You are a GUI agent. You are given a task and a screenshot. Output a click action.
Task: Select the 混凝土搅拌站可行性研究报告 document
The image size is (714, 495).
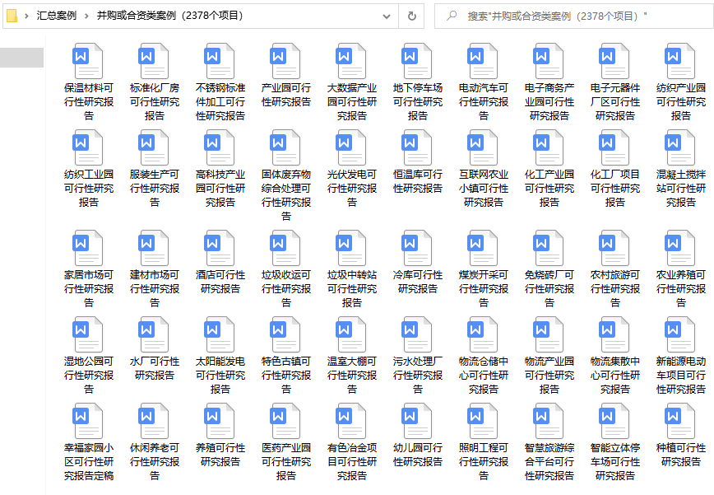pyautogui.click(x=681, y=148)
